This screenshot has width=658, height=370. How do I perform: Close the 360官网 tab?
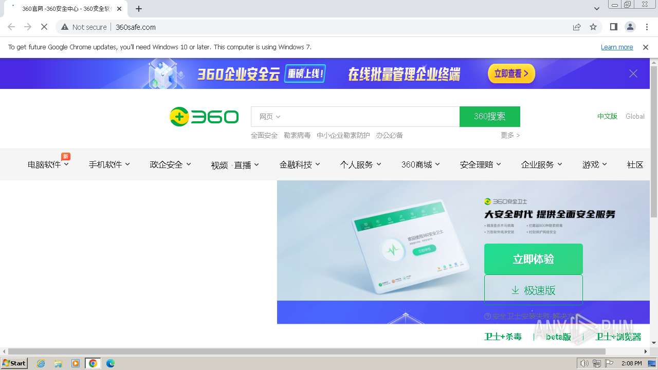(119, 9)
